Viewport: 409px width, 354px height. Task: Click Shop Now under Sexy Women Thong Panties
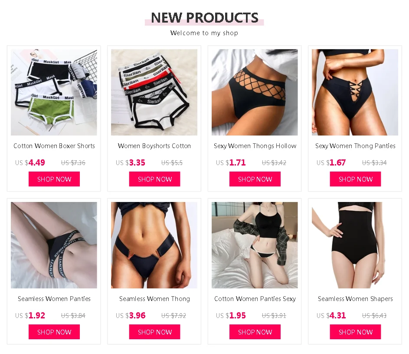click(x=356, y=179)
